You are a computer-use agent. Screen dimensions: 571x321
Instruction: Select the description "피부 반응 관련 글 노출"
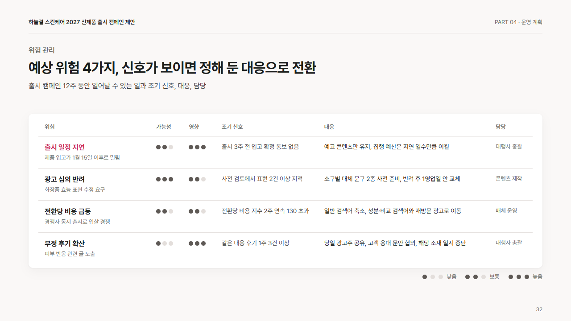coord(70,254)
